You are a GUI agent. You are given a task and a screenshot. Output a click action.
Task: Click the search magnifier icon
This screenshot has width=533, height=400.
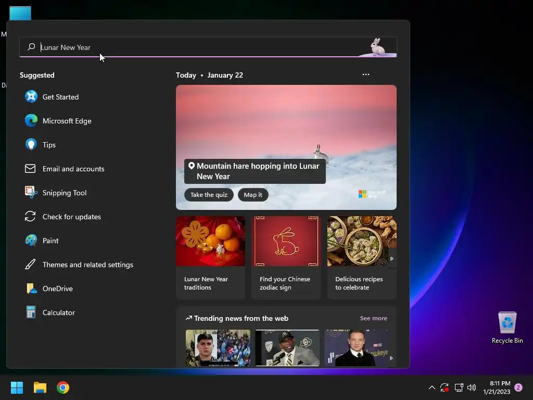pos(31,47)
